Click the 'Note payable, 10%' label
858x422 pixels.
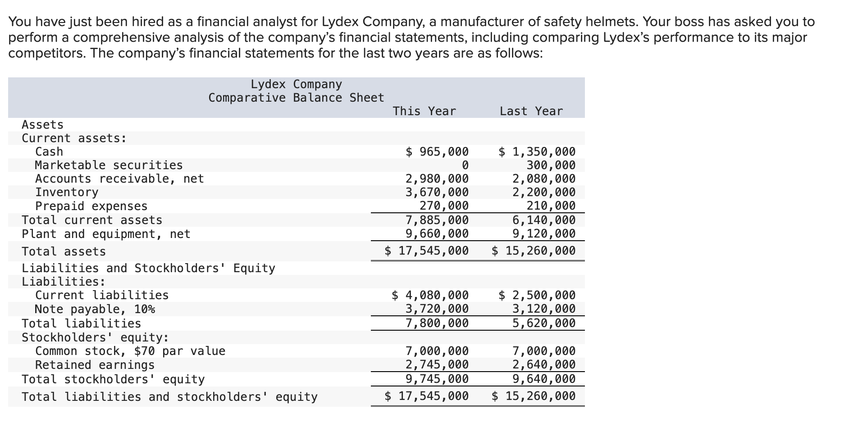[95, 309]
